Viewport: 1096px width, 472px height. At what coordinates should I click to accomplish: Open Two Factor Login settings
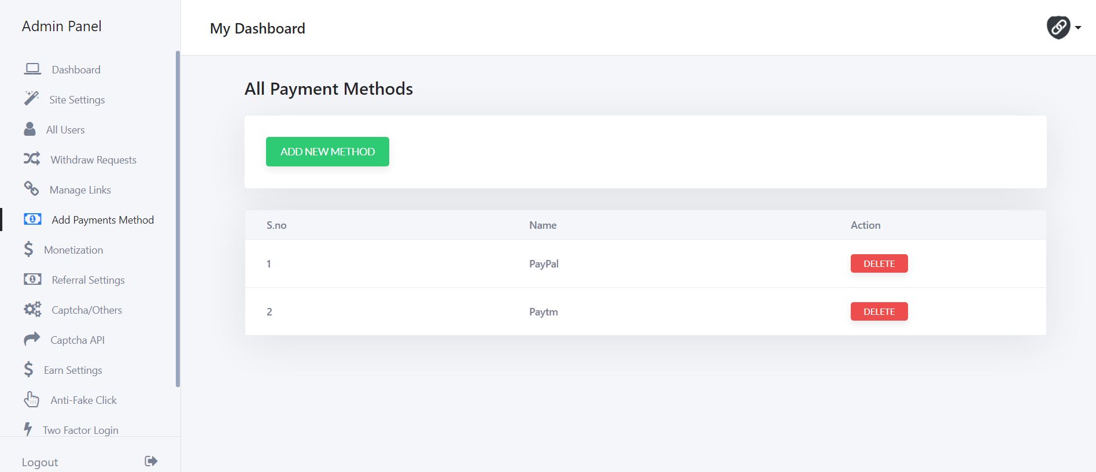(x=80, y=430)
